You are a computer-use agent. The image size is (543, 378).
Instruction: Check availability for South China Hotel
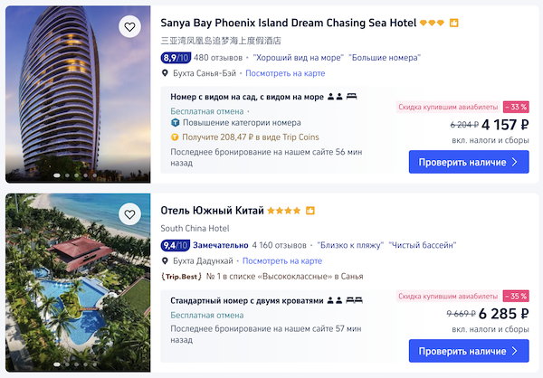point(468,351)
